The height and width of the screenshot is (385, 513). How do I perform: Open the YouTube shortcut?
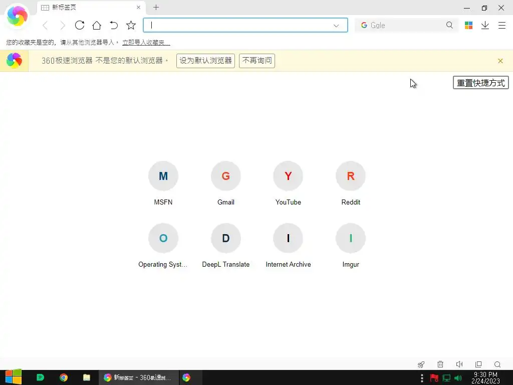pyautogui.click(x=288, y=183)
